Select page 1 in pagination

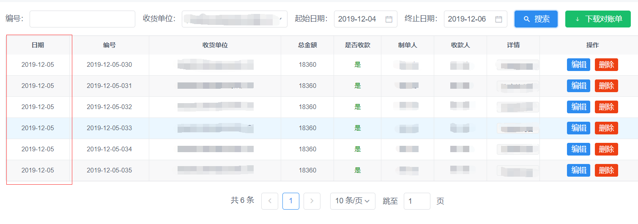click(x=291, y=201)
